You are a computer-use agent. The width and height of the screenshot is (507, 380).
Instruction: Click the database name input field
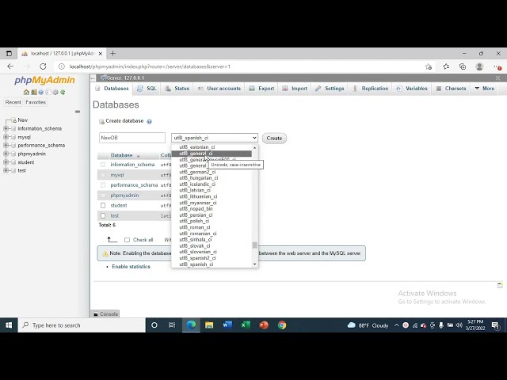[x=132, y=138]
